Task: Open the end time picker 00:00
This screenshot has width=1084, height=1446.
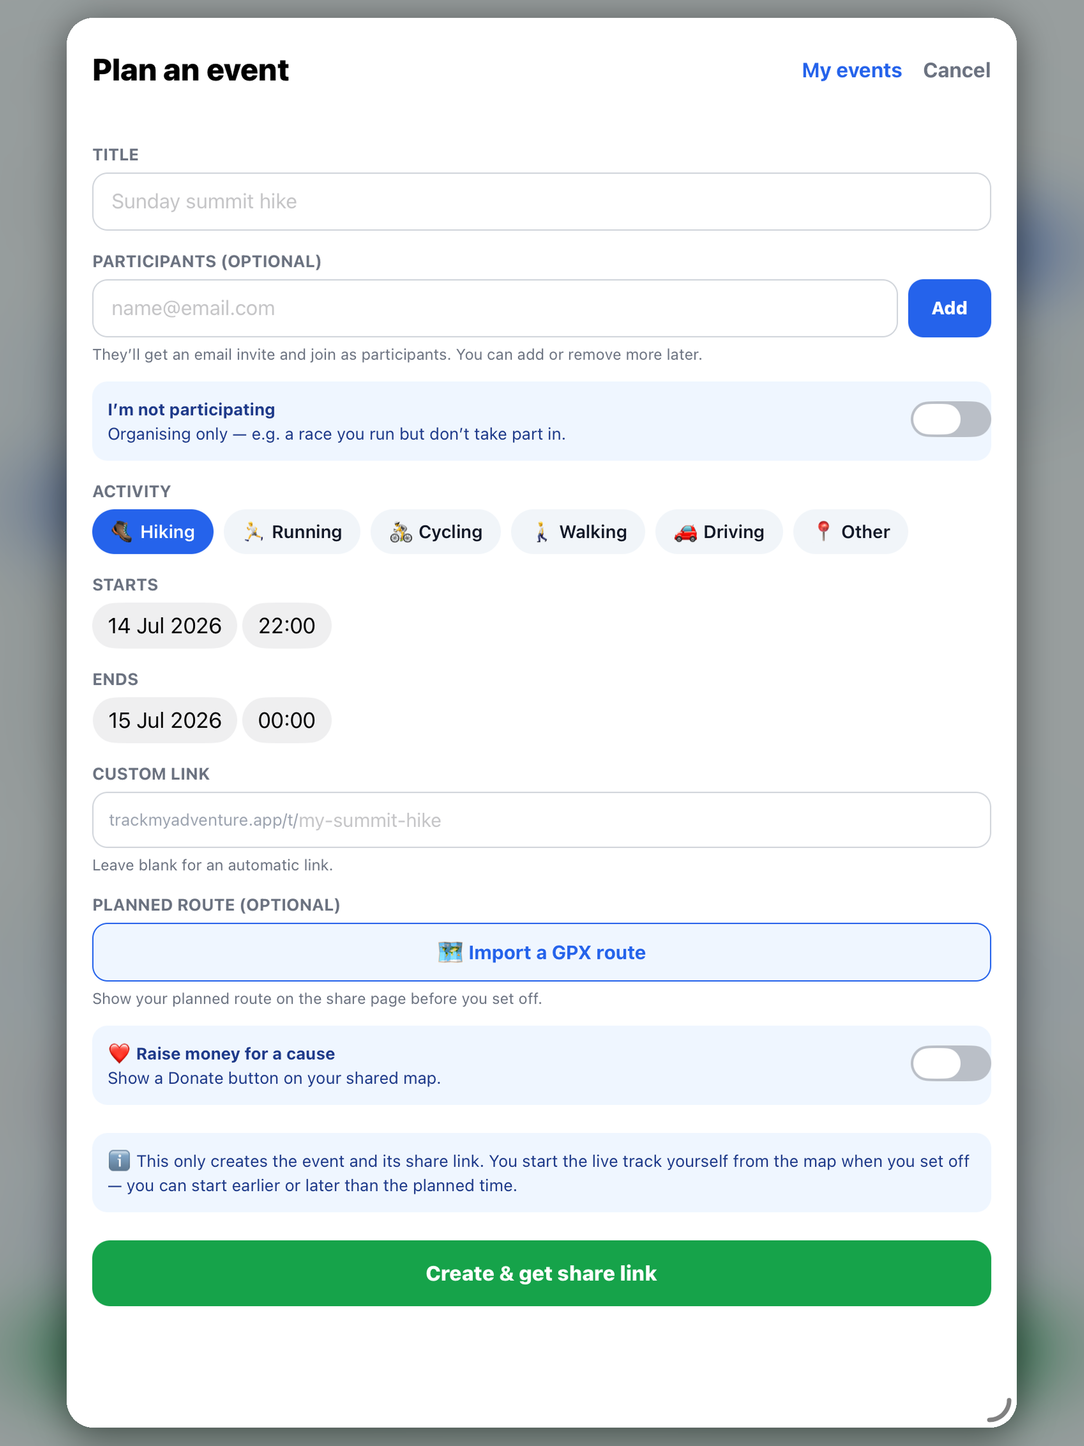Action: (286, 720)
